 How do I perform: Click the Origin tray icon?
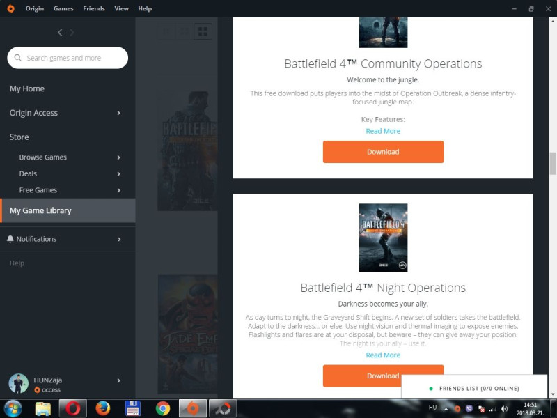457,409
